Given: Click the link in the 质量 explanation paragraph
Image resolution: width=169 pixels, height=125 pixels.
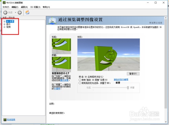Looking at the screenshot, I should pos(57,89).
